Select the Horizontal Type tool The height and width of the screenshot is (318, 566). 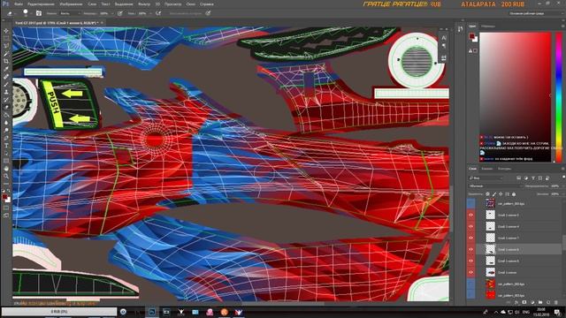6,145
